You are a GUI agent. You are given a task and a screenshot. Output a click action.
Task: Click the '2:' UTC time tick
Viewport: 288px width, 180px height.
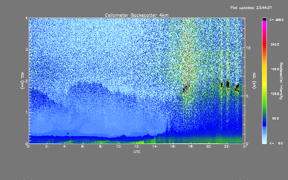47,147
